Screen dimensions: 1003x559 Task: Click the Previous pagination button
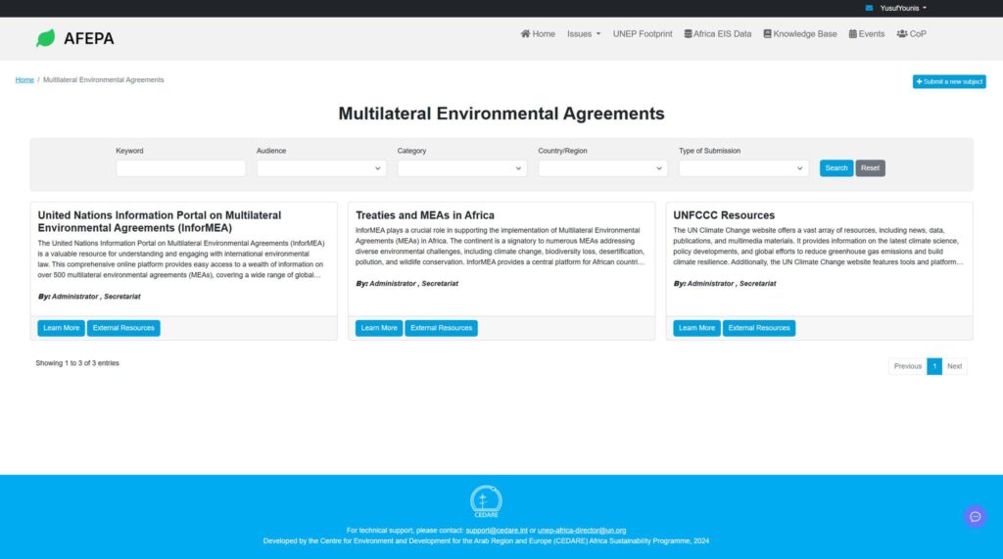pos(907,366)
